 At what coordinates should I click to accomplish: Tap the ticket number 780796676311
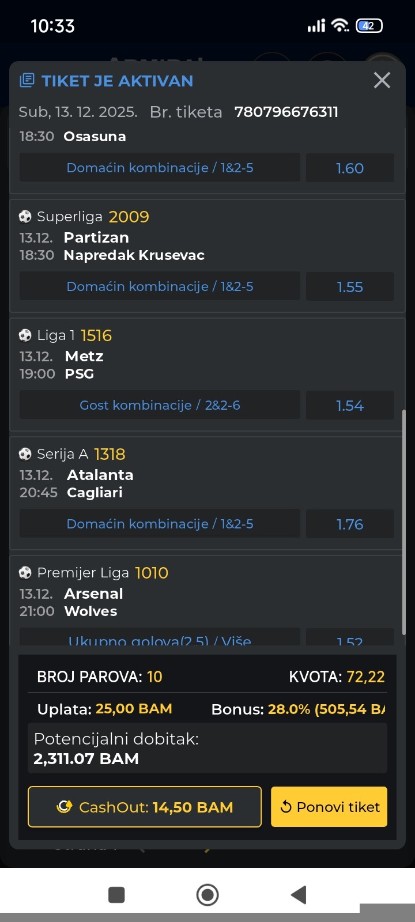tap(286, 112)
